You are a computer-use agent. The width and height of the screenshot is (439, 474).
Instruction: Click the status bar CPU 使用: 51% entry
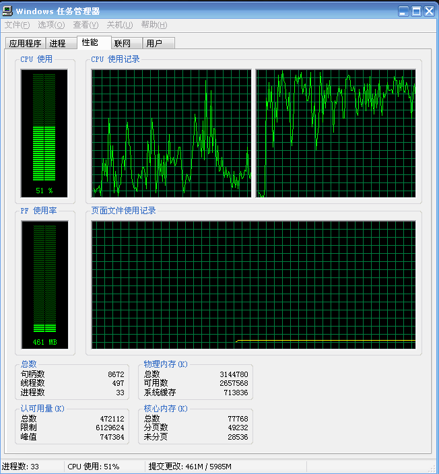[94, 467]
